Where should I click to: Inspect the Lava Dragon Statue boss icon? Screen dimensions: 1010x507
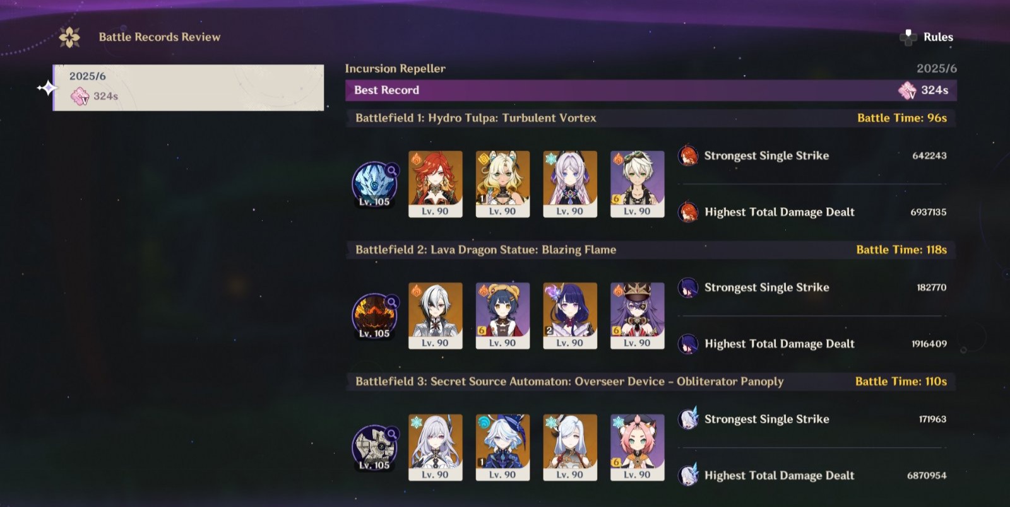375,316
